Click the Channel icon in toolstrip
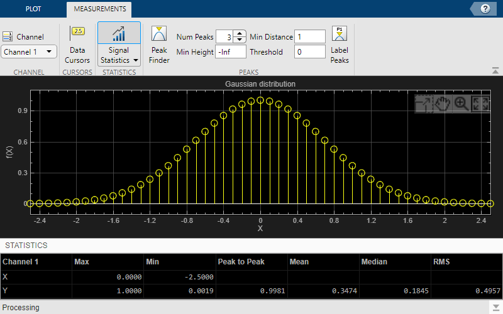The height and width of the screenshot is (314, 503). 8,37
